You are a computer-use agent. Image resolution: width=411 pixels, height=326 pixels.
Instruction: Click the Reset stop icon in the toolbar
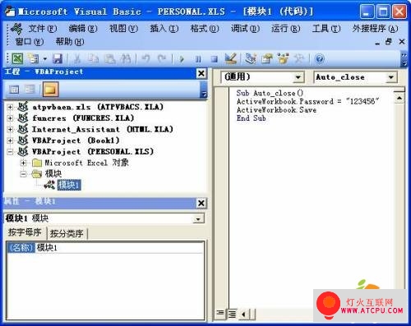(x=215, y=59)
